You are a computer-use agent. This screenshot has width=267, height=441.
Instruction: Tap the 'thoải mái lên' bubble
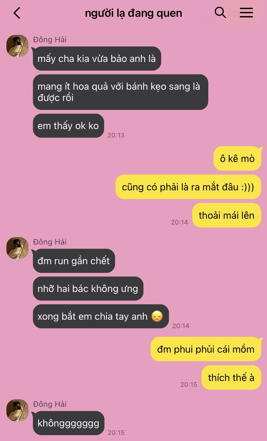pyautogui.click(x=226, y=215)
